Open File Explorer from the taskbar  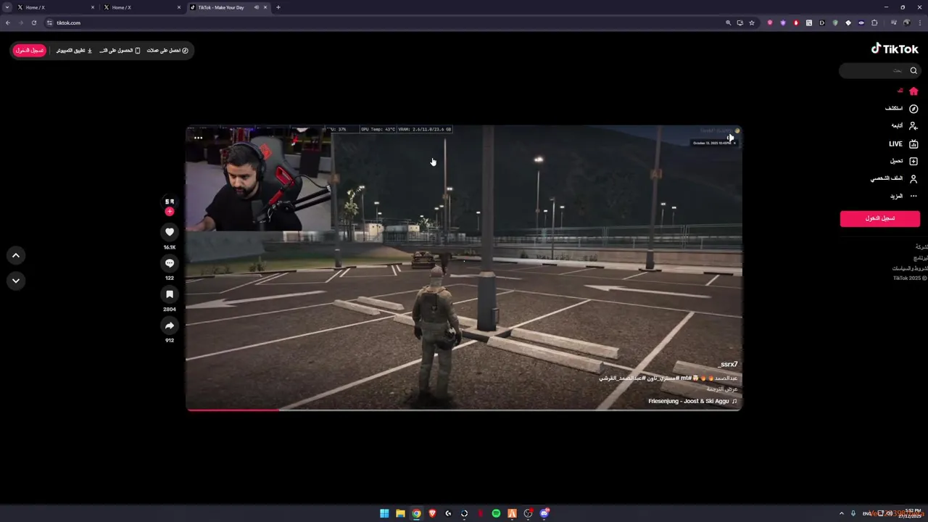click(x=400, y=513)
